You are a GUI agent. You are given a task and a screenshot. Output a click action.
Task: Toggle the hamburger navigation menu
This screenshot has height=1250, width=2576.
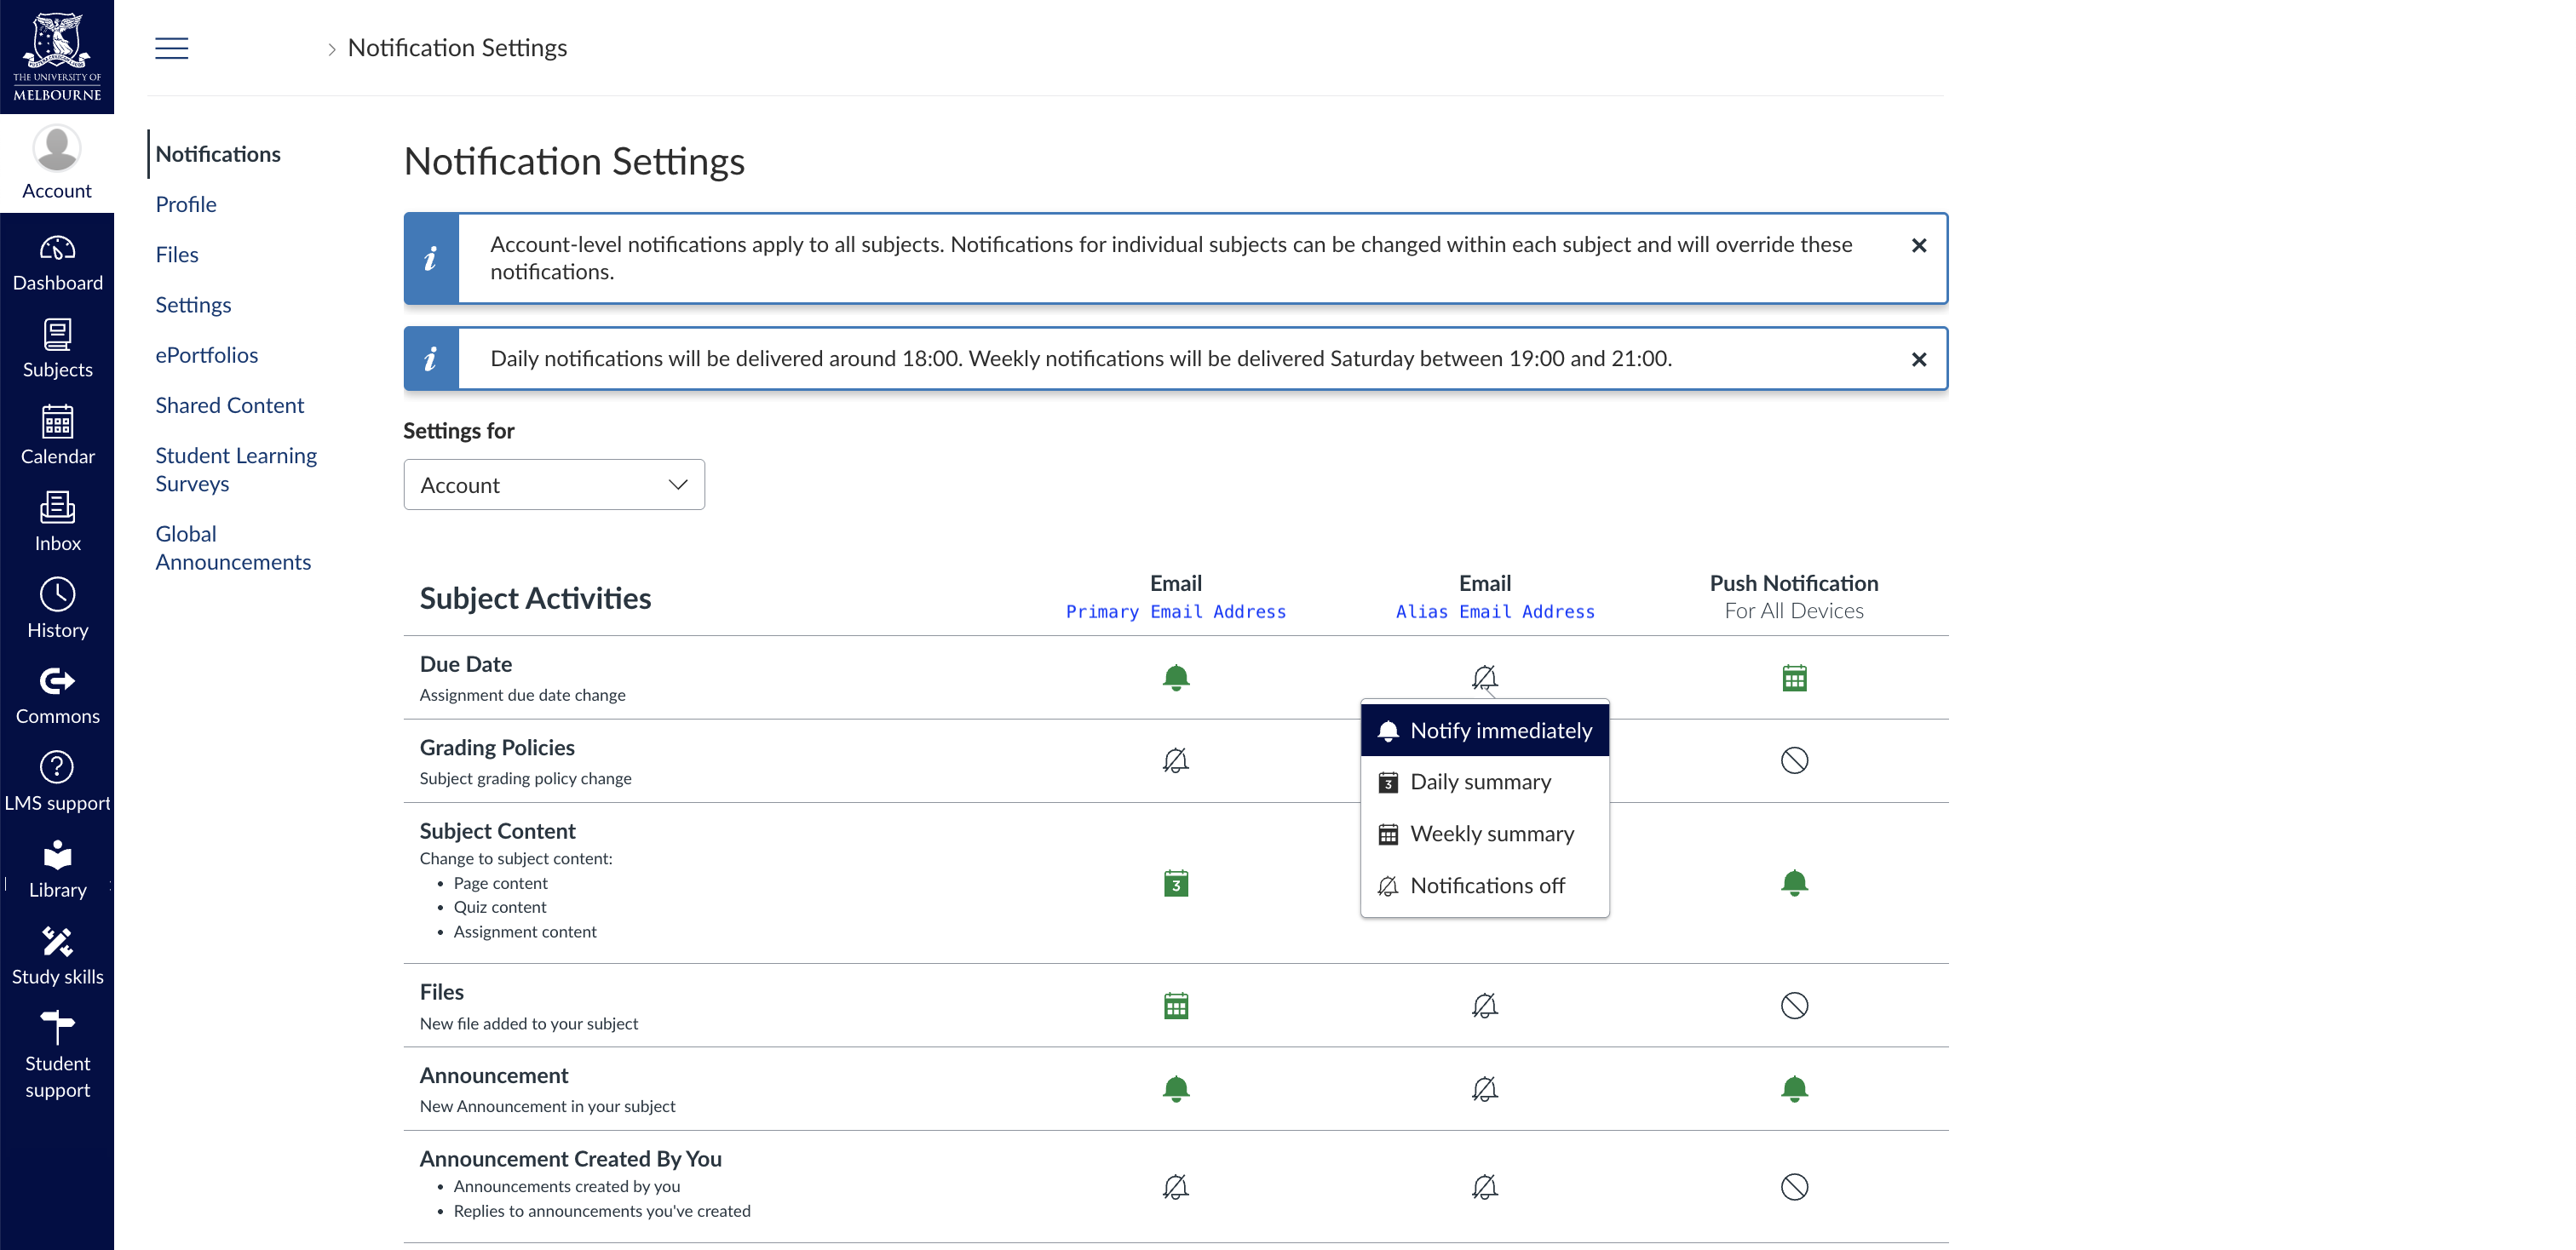coord(172,48)
